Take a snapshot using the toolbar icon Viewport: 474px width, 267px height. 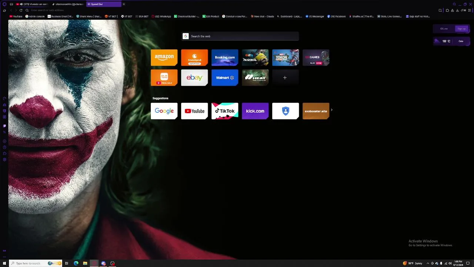tap(440, 10)
